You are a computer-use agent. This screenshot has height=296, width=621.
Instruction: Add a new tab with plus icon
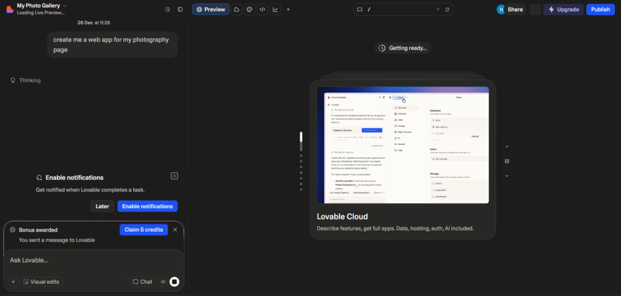tap(288, 9)
